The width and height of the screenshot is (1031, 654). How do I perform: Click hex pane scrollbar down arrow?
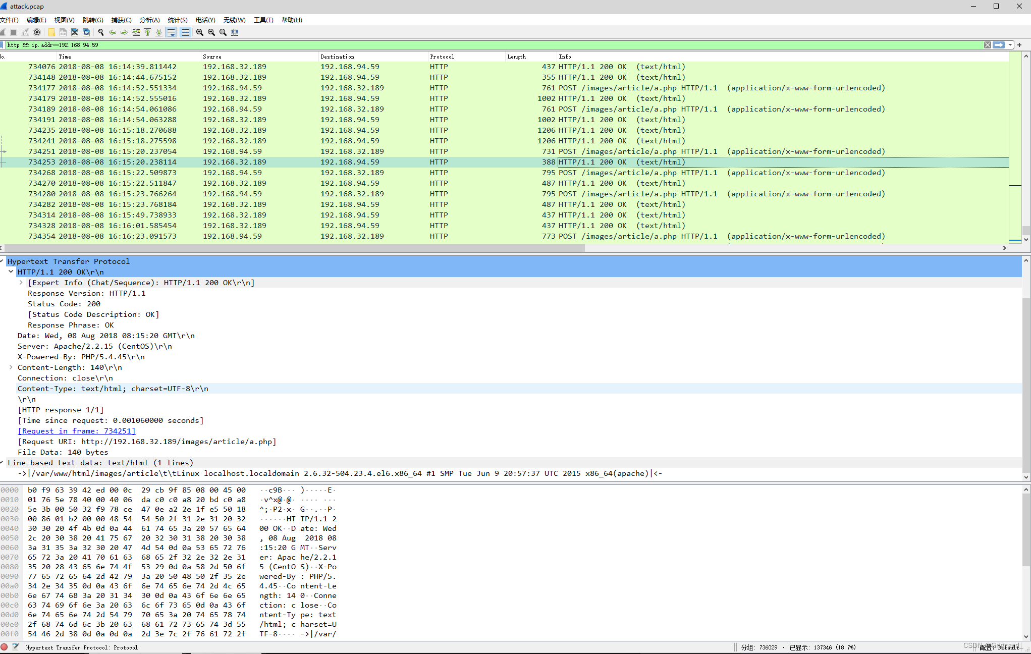pos(1026,637)
